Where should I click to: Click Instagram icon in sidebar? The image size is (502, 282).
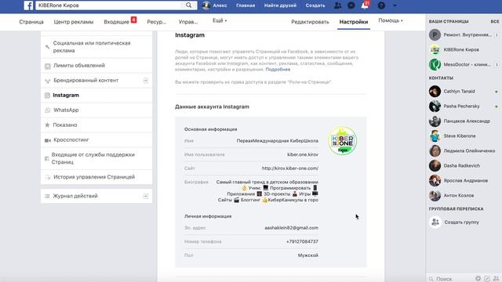(x=47, y=96)
